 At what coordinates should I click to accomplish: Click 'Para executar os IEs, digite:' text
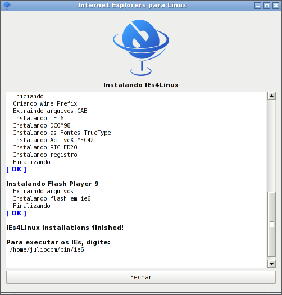[58, 242]
